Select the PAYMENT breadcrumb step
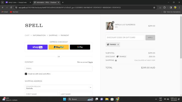182x102 pixels. 65,35
